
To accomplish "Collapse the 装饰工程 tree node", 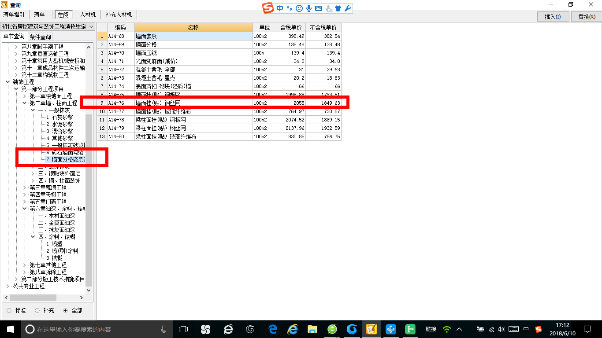I will point(8,82).
